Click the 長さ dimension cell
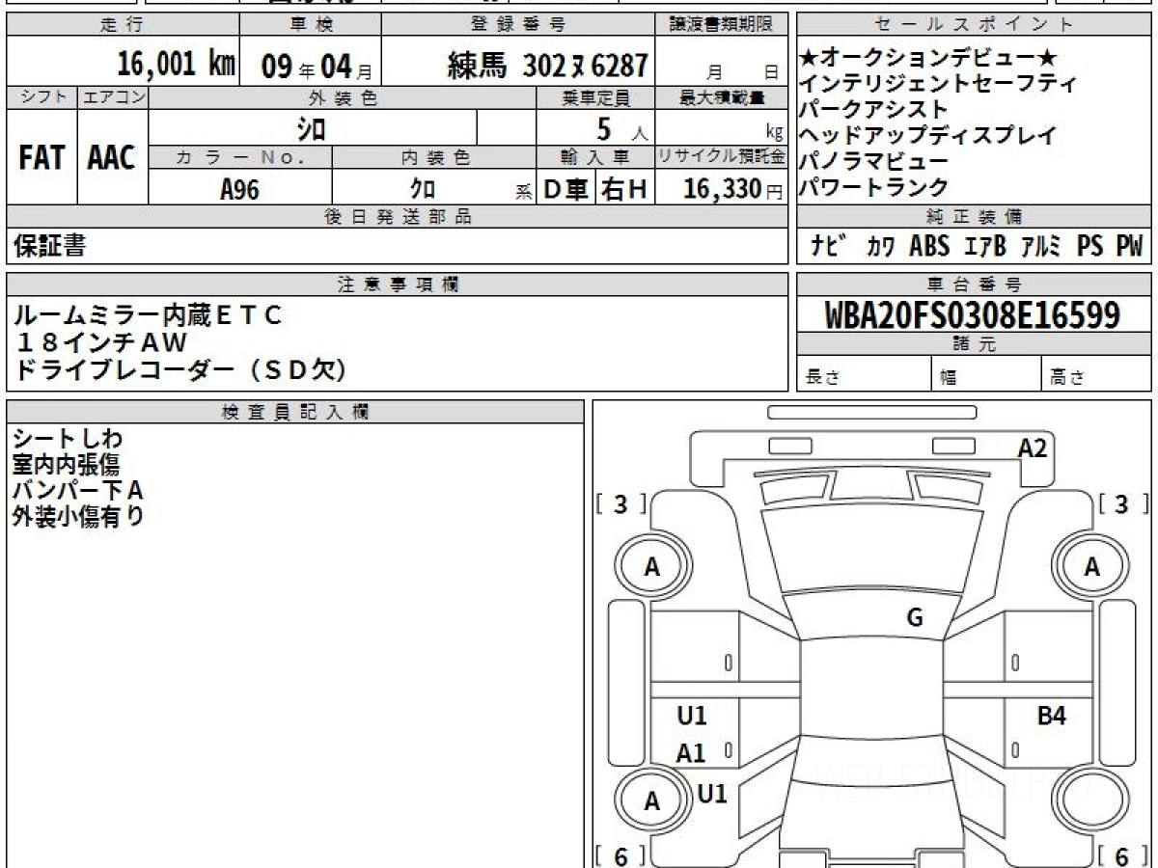 point(865,374)
